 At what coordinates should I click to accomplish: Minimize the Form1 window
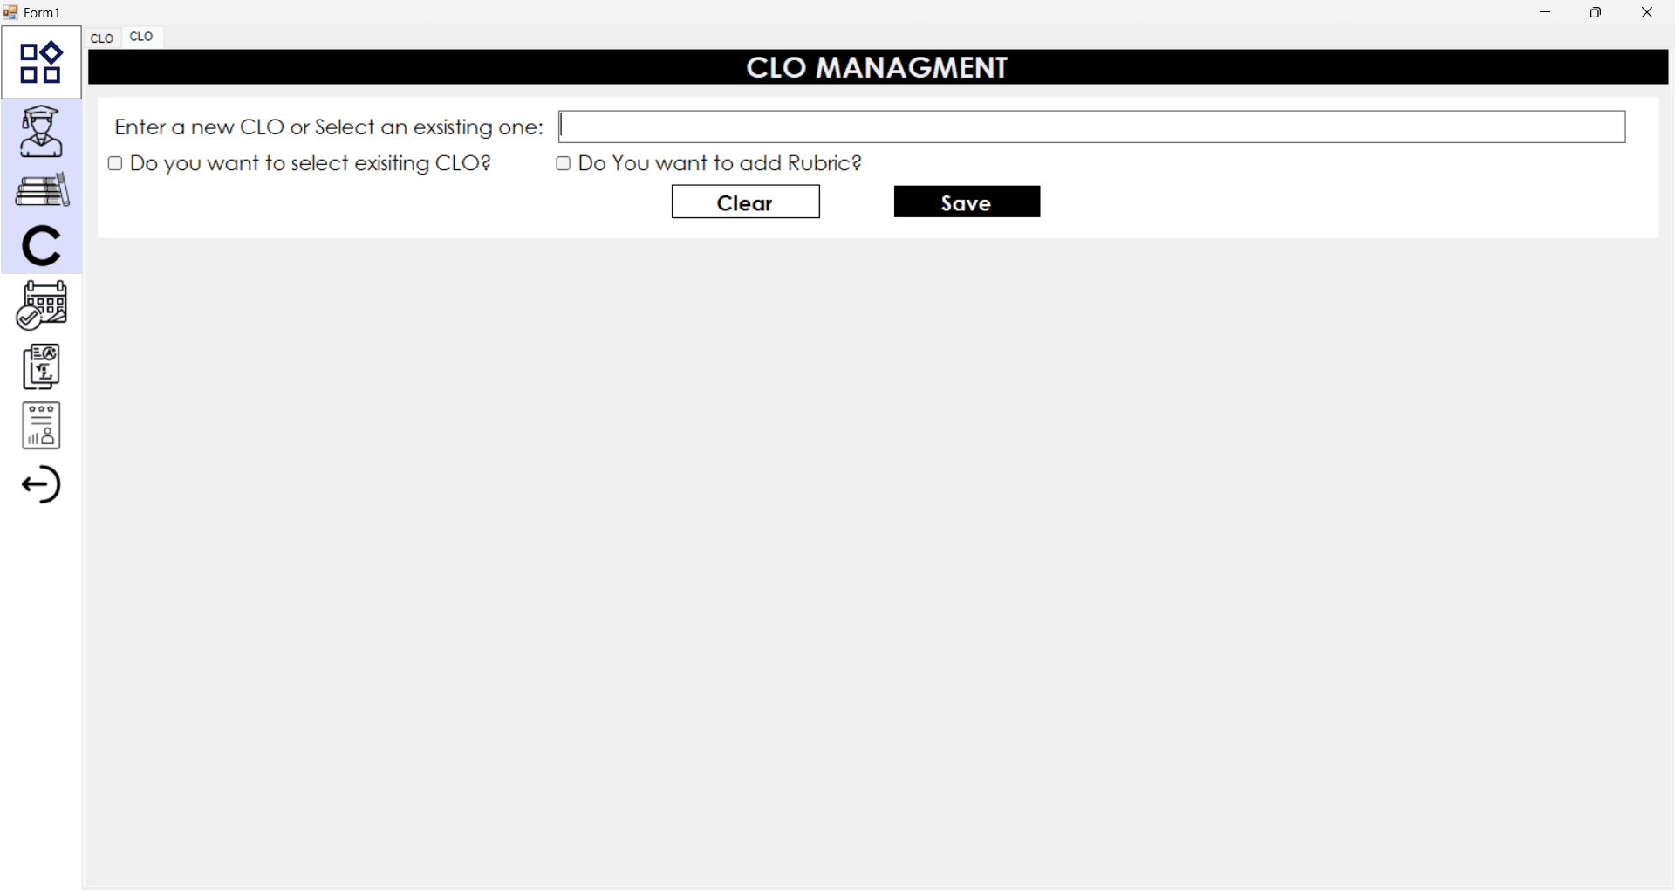pos(1545,12)
